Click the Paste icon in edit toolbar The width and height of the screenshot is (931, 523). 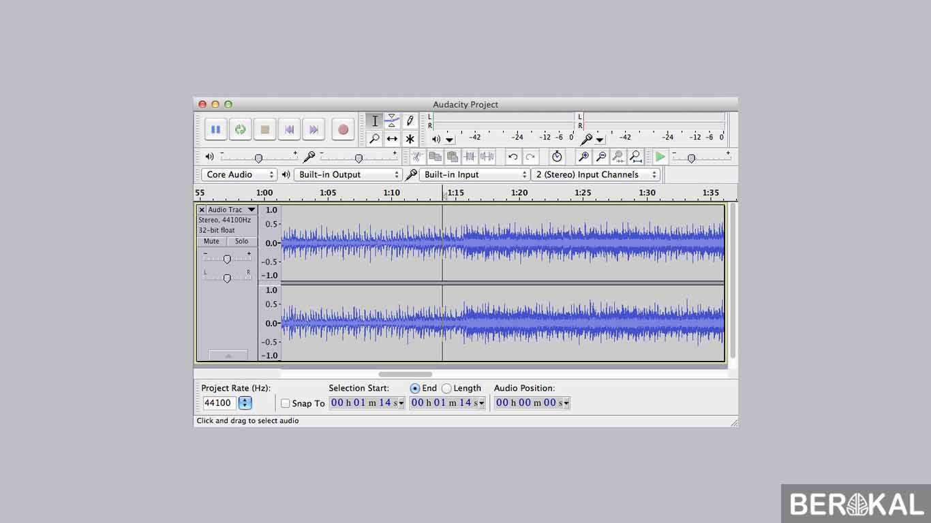[452, 157]
